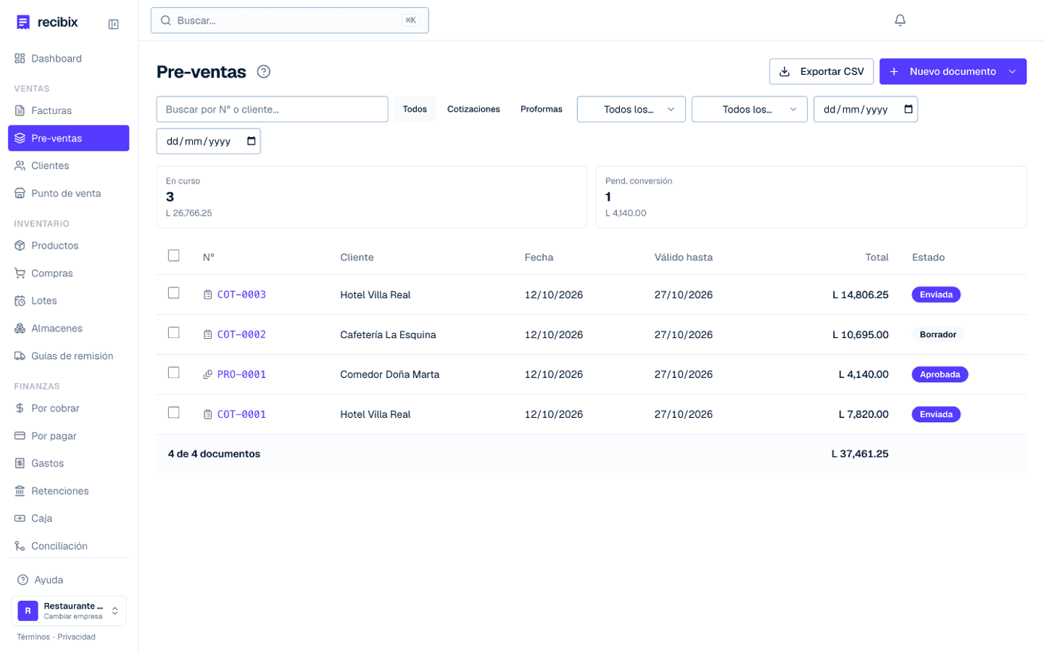Viewport: 1044px width, 653px height.
Task: Navigate to Productos
Action: (x=69, y=246)
